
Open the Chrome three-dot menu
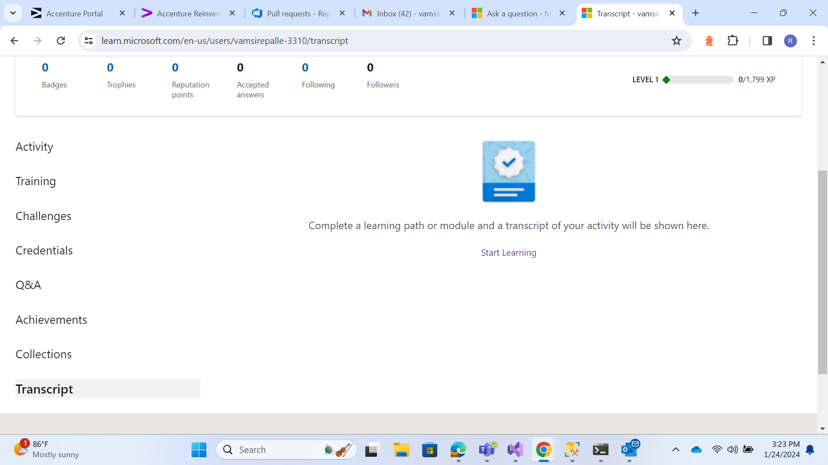814,40
